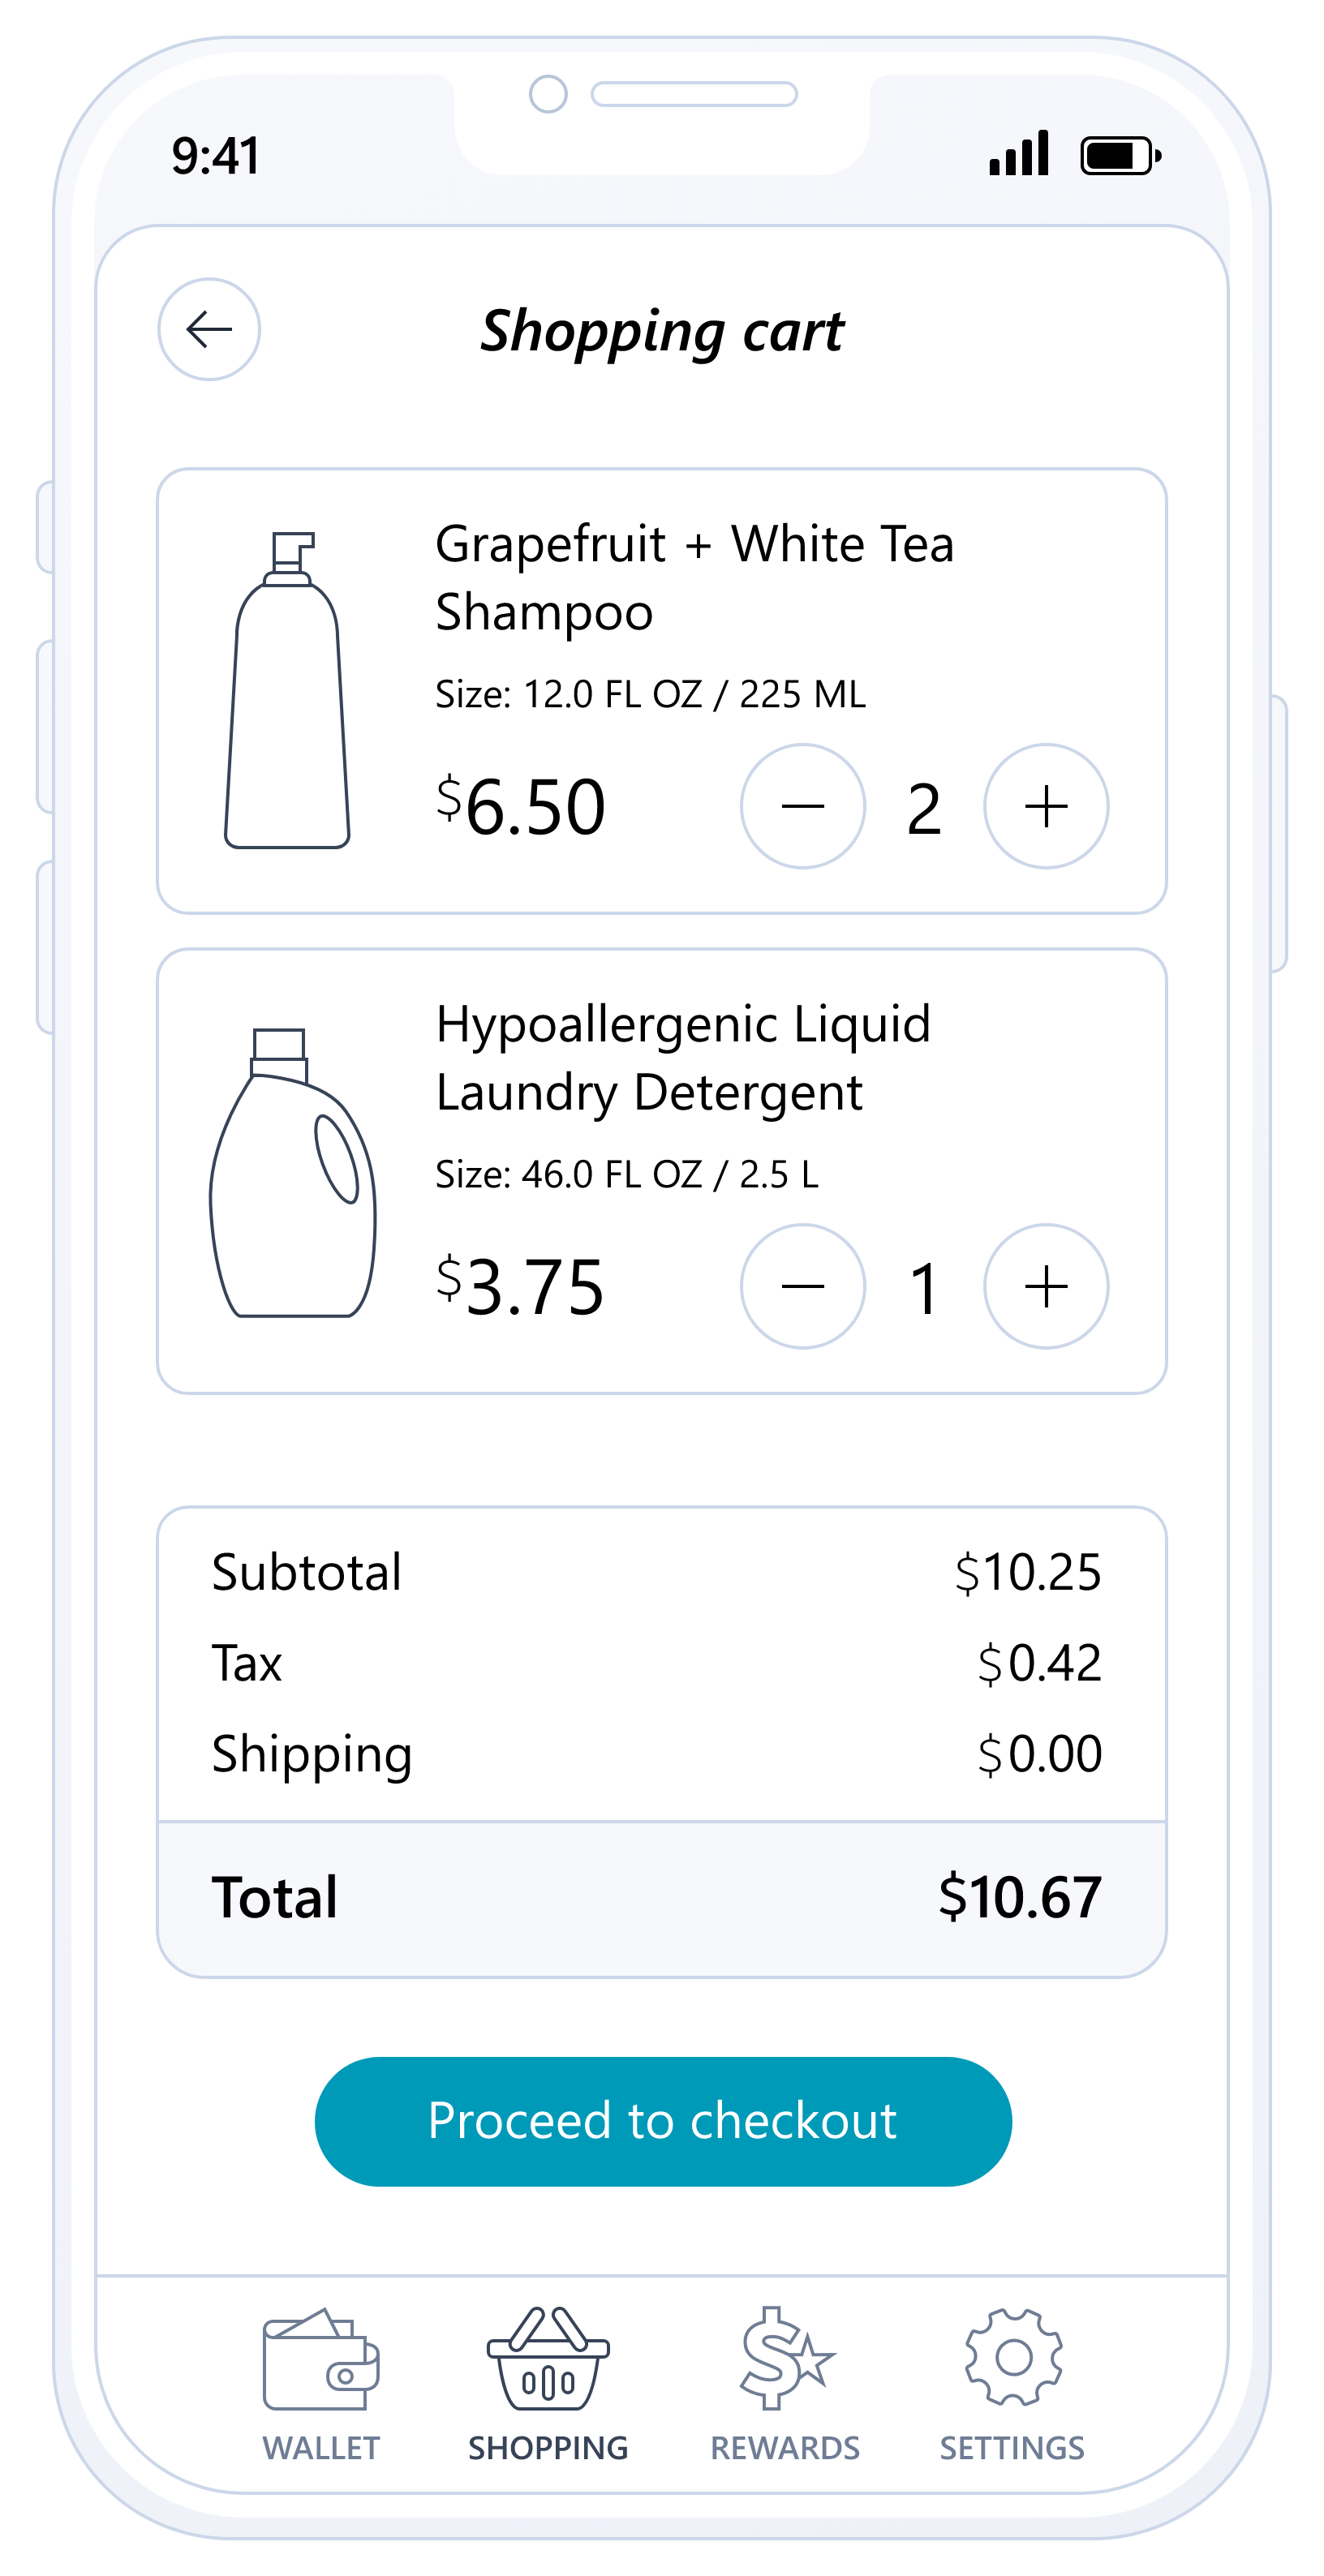Select the Shopping basket icon

click(548, 2360)
